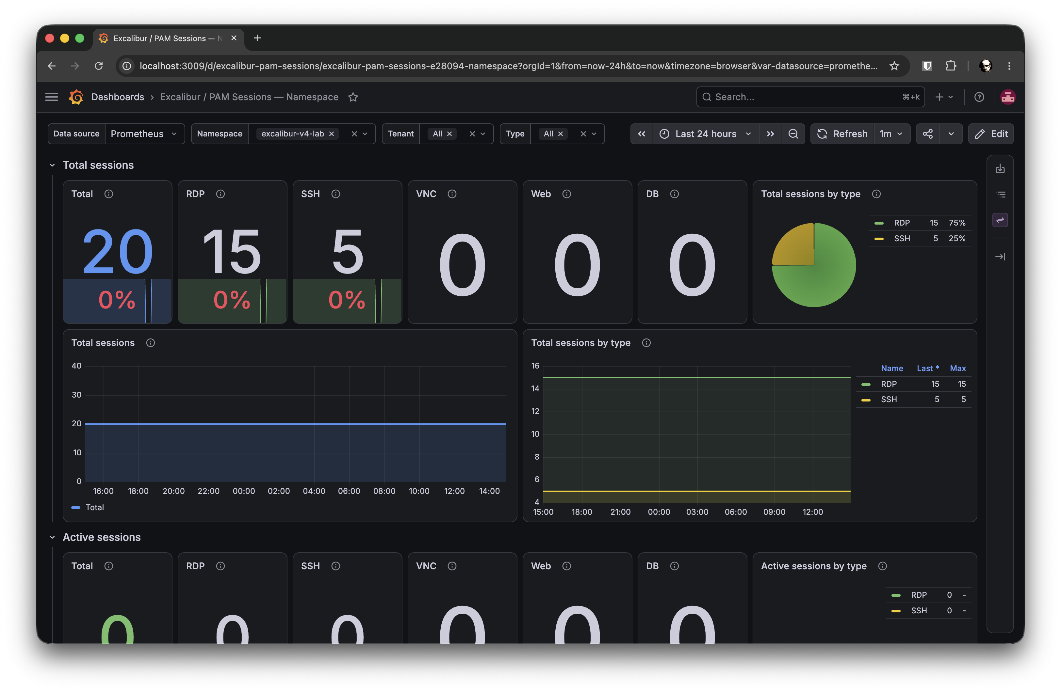Expand the Tenant variable dropdown

[483, 134]
